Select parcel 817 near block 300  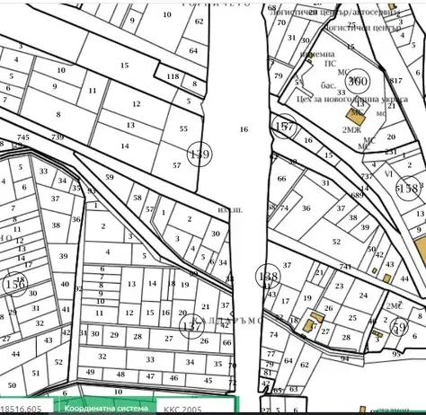pyautogui.click(x=396, y=81)
